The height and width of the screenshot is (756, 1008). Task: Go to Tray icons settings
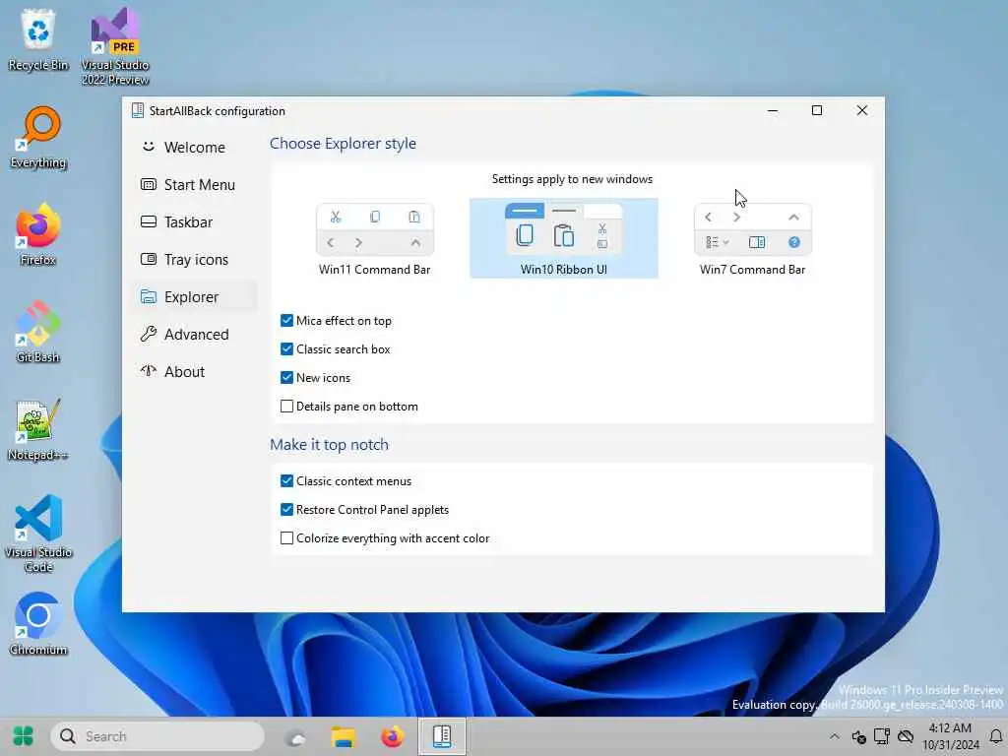tap(193, 259)
